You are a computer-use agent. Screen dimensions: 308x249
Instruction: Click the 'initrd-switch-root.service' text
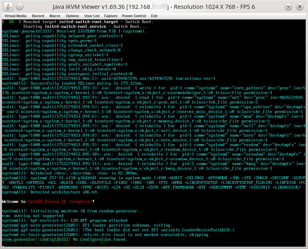(76, 26)
